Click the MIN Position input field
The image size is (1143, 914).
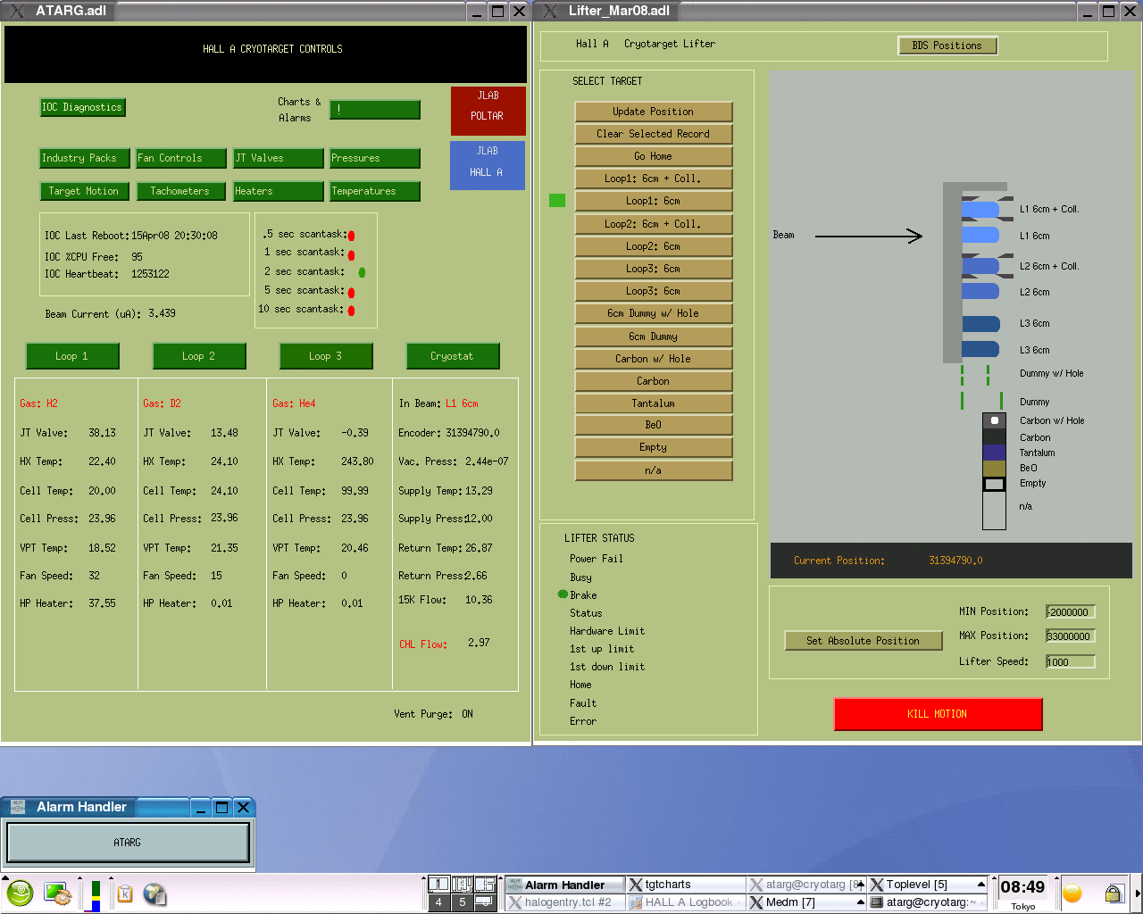coord(1071,612)
